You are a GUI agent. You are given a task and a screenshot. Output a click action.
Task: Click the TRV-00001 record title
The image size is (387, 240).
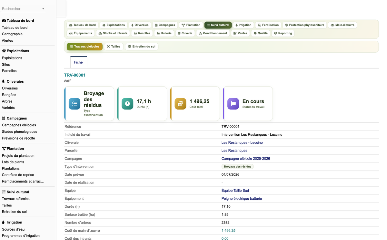75,75
